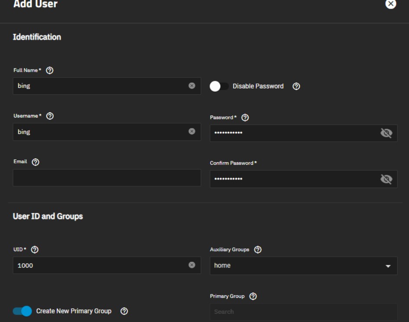The height and width of the screenshot is (322, 409).
Task: Show help for Create New Primary Group
Action: pyautogui.click(x=124, y=311)
